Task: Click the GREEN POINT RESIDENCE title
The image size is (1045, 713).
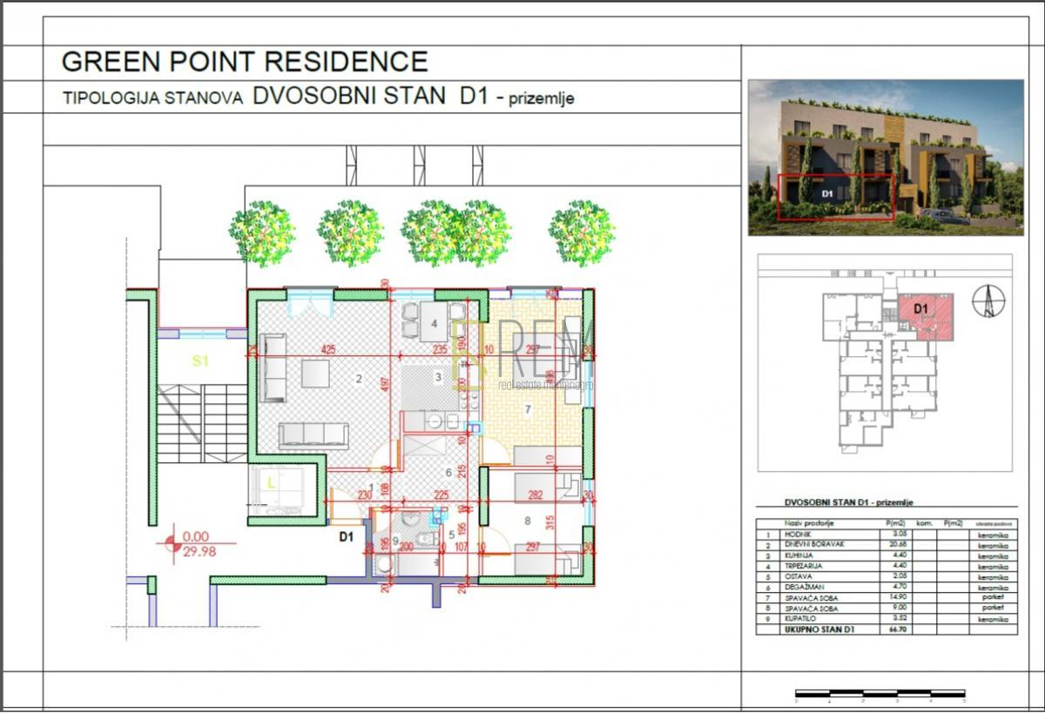Action: 245,62
